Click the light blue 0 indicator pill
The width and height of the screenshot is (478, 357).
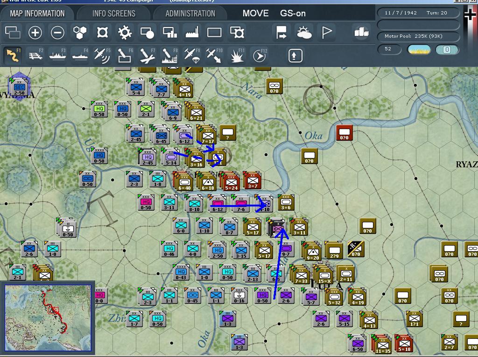coord(447,49)
